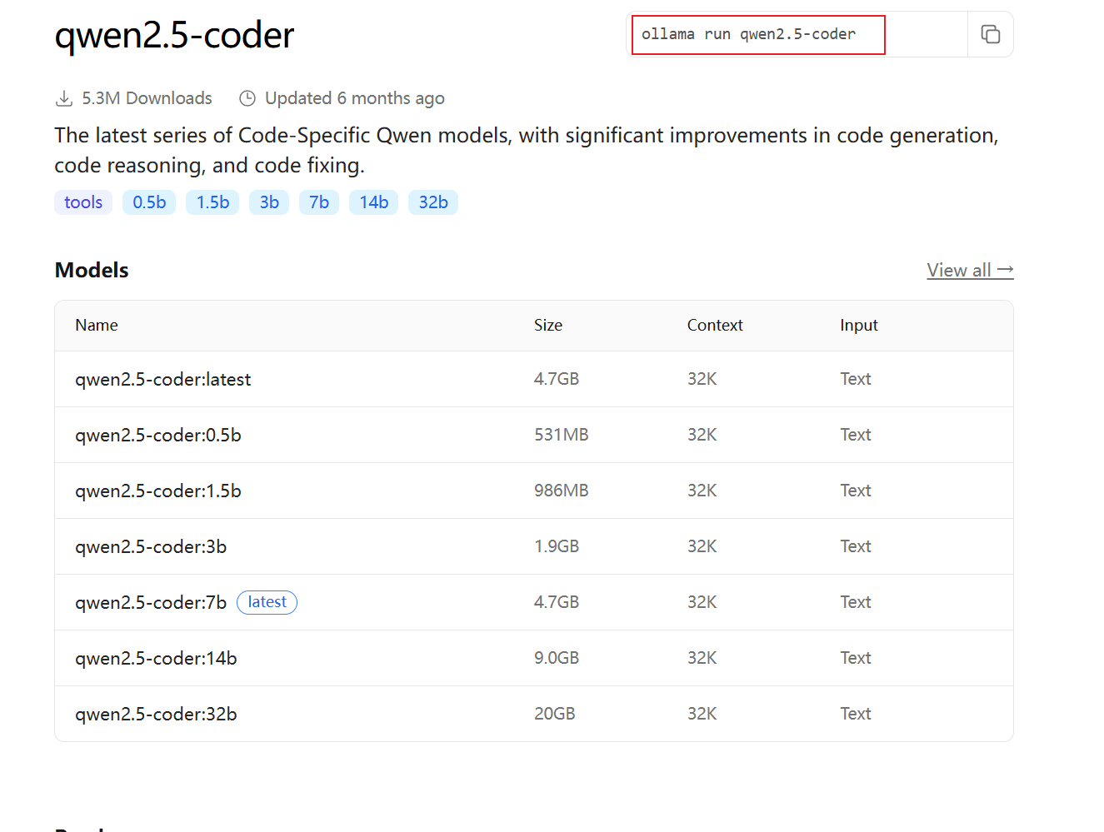The image size is (1104, 832).
Task: Click the 1.9GB size value
Action: pyautogui.click(x=557, y=546)
